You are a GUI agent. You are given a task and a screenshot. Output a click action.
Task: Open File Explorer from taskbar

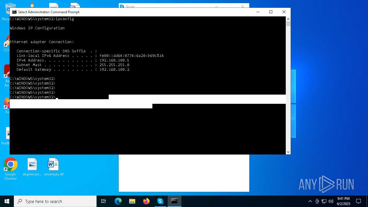(132, 201)
